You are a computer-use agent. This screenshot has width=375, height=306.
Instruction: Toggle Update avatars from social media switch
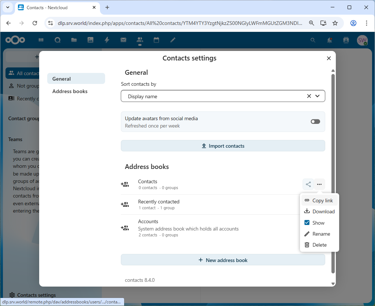315,122
